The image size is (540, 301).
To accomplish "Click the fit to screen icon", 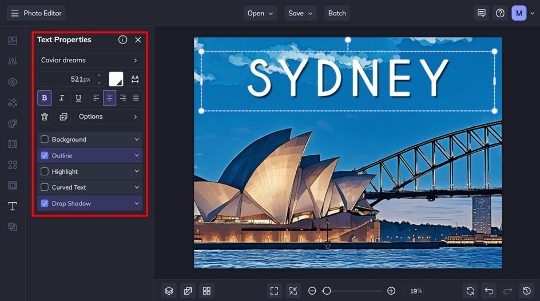I will (274, 291).
